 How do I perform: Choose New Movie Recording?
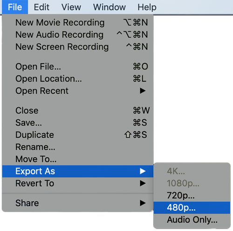click(78, 22)
